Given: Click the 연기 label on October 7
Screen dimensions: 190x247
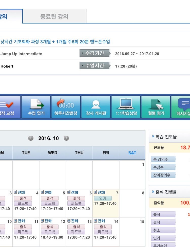Looking at the screenshot, I should click(x=103, y=198).
